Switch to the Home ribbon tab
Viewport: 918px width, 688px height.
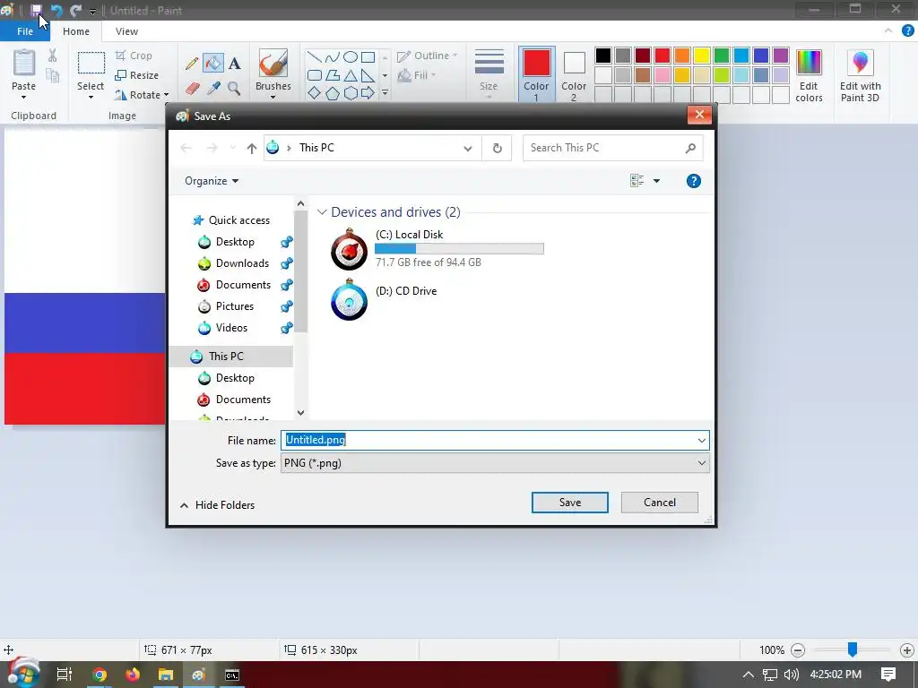click(76, 31)
